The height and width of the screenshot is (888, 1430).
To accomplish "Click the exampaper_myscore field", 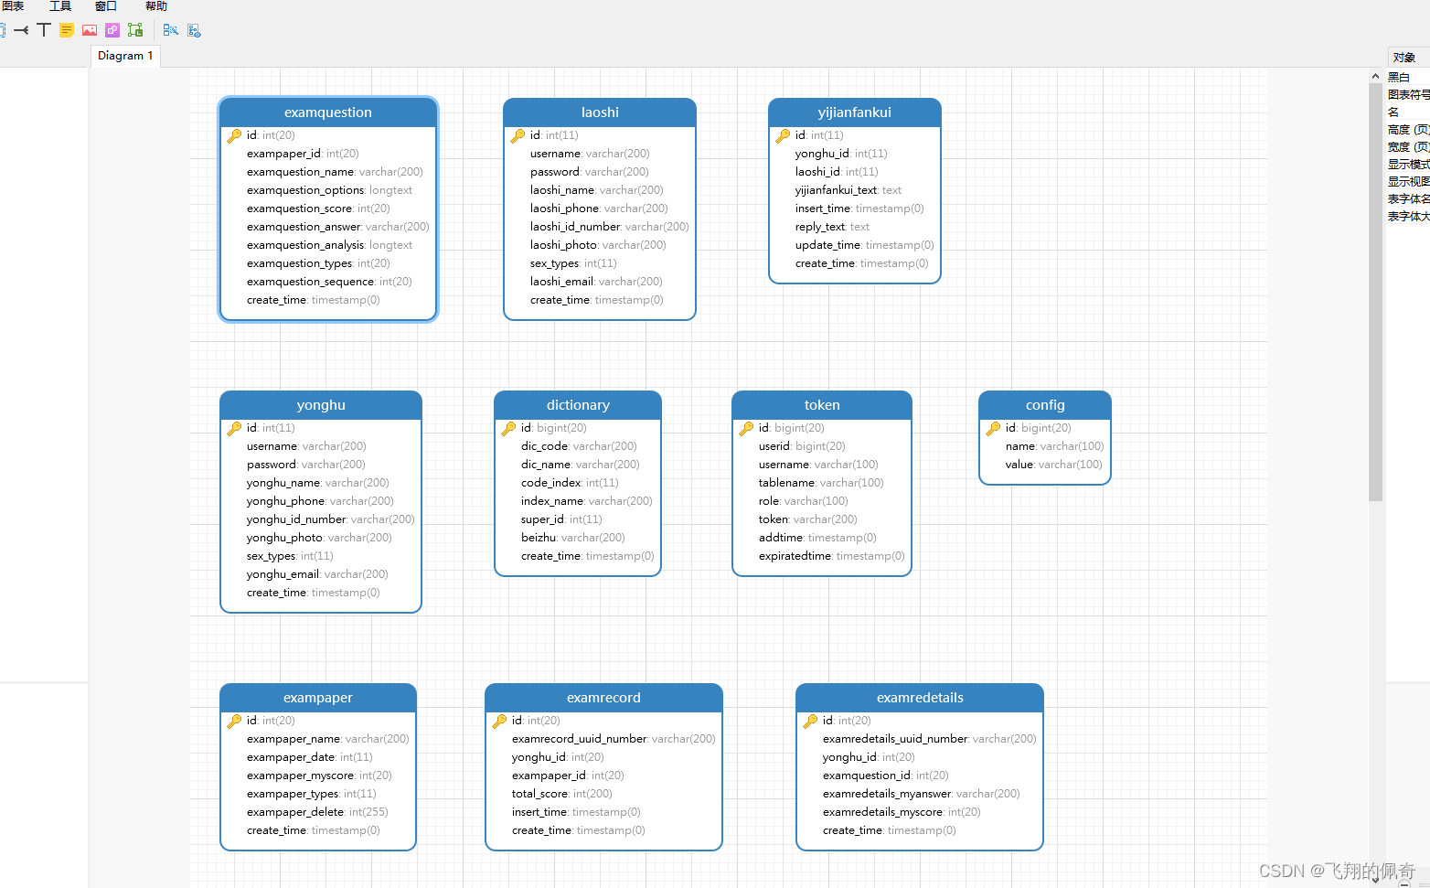I will [319, 776].
